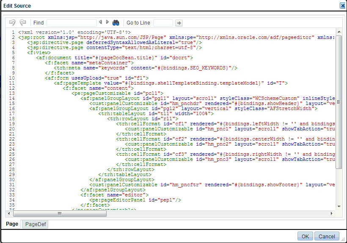Click the af:form usesUpload line
Screen dimensions: 347x243
(96, 78)
